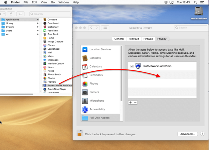This screenshot has width=209, height=150.
Task: Select Reminders icon in privacy list
Action: (85, 75)
